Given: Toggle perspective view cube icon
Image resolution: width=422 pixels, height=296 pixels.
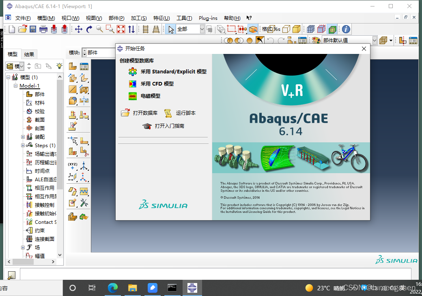Looking at the screenshot, I should pyautogui.click(x=286, y=29).
